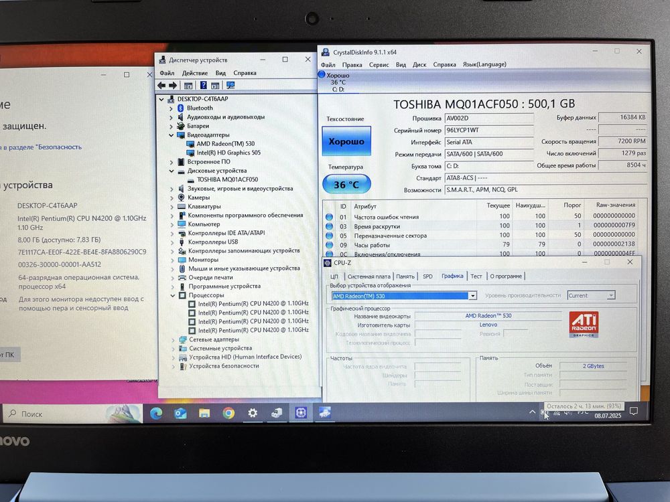Image resolution: width=670 pixels, height=502 pixels.
Task: Select Устройства безопасности tree item
Action: (x=224, y=366)
